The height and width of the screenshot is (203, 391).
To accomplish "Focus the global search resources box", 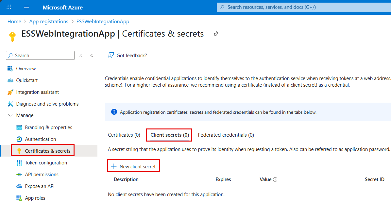I will coord(304,7).
